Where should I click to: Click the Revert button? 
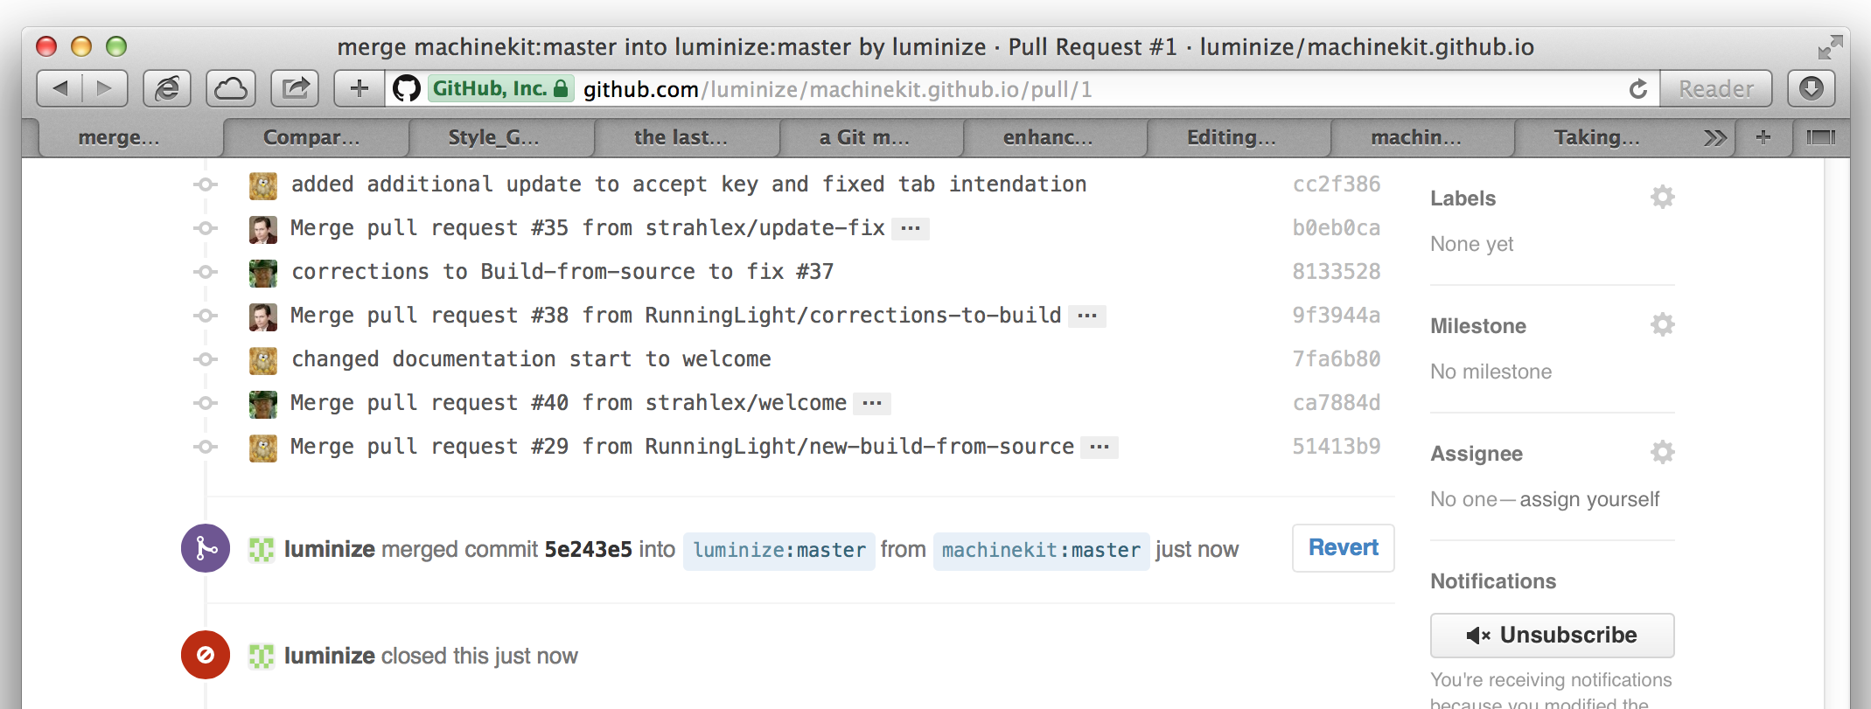[x=1343, y=548]
